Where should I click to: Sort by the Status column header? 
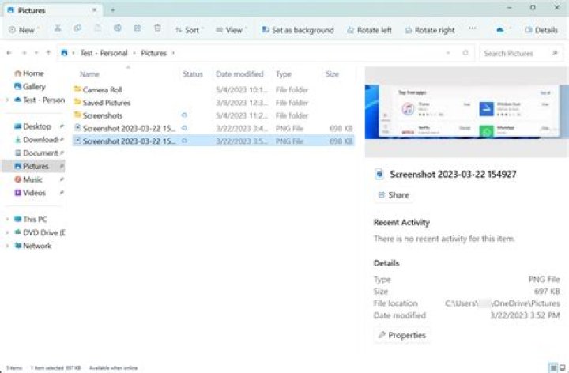tap(193, 74)
